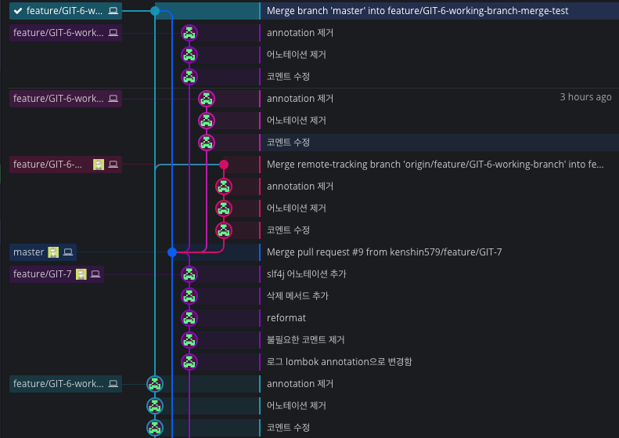Select the "로그 lombok annotation으로 변경함" commit
This screenshot has height=438, width=619.
(339, 362)
